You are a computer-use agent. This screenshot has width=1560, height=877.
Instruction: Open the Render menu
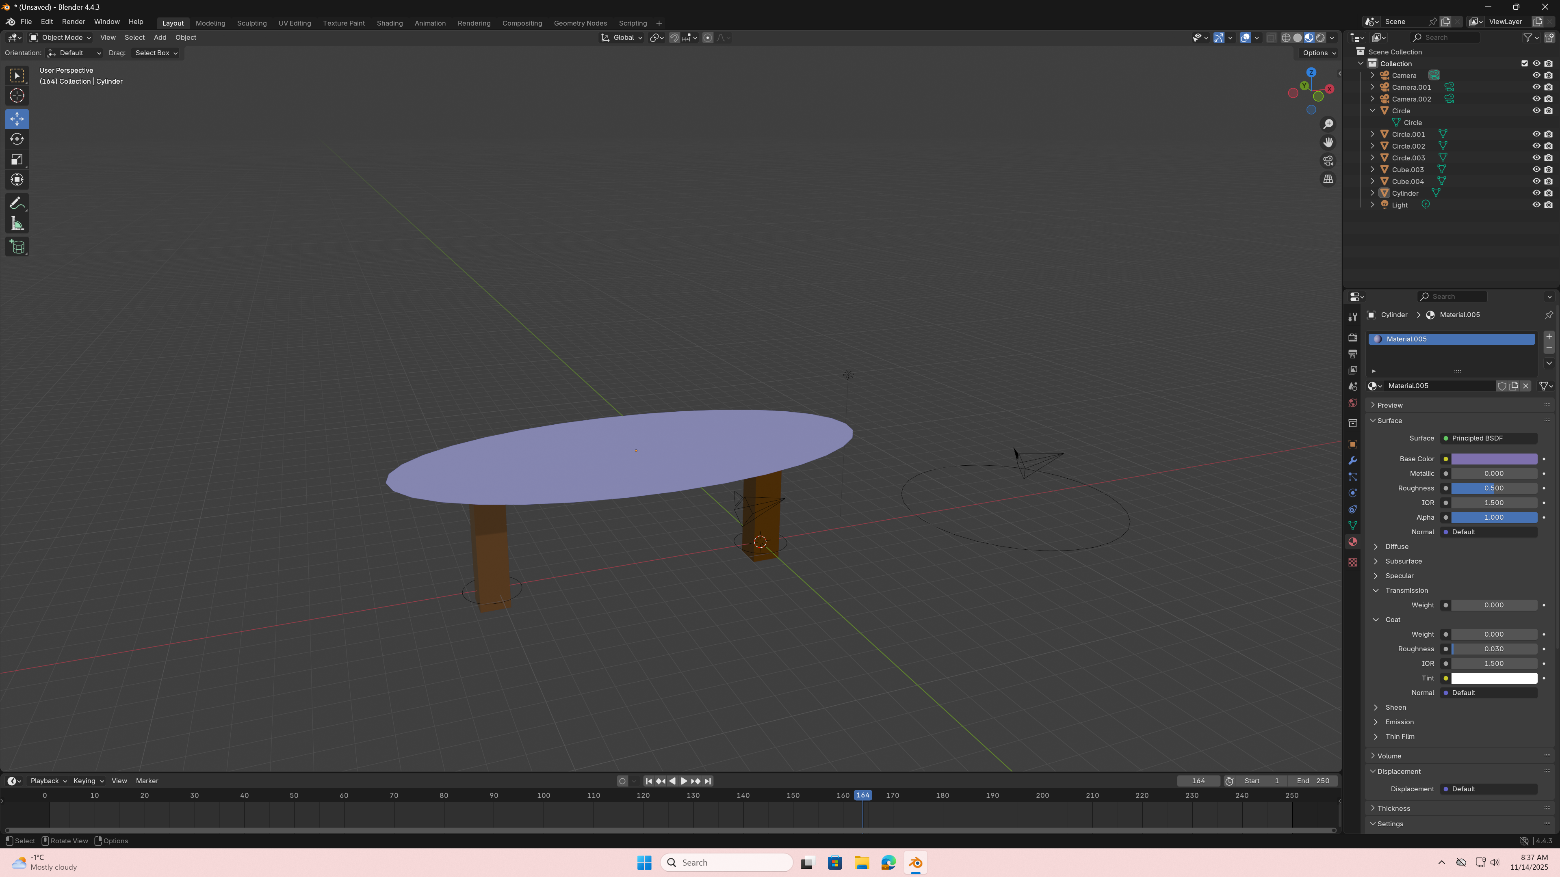coord(73,22)
